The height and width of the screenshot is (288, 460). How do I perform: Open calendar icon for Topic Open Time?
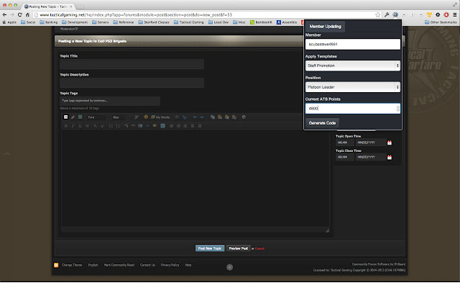pos(389,143)
